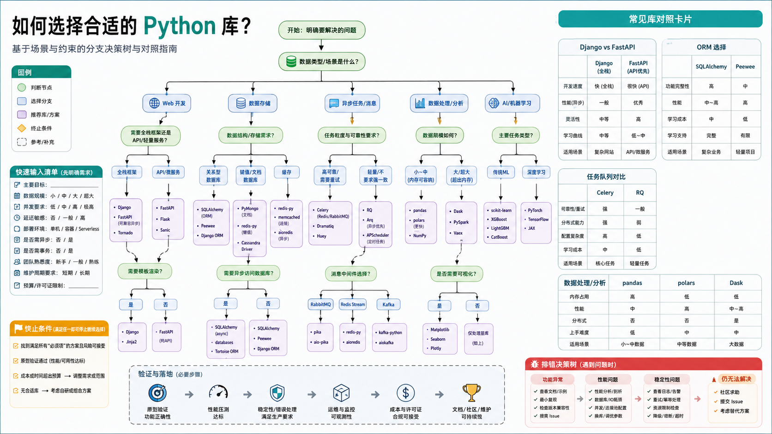Click the 核心任务 cell in 任务队列对比 table
Image resolution: width=772 pixels, height=434 pixels.
point(605,263)
